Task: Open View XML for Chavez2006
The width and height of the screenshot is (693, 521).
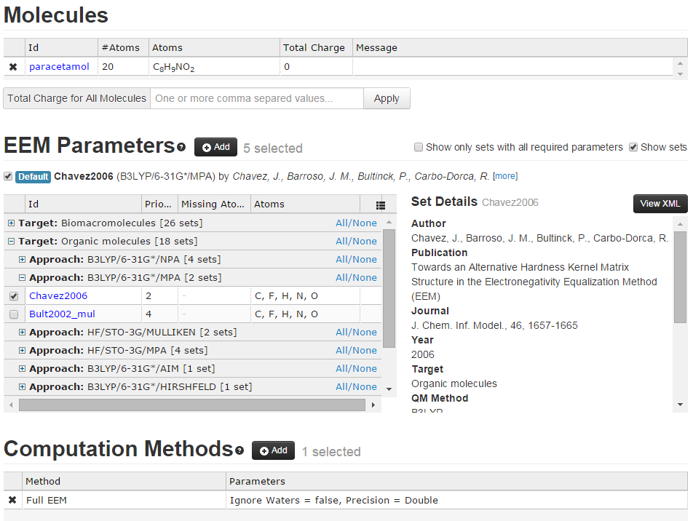Action: click(660, 204)
